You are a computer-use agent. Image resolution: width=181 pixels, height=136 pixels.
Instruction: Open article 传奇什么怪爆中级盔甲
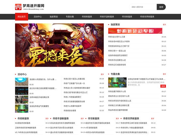(72, 106)
